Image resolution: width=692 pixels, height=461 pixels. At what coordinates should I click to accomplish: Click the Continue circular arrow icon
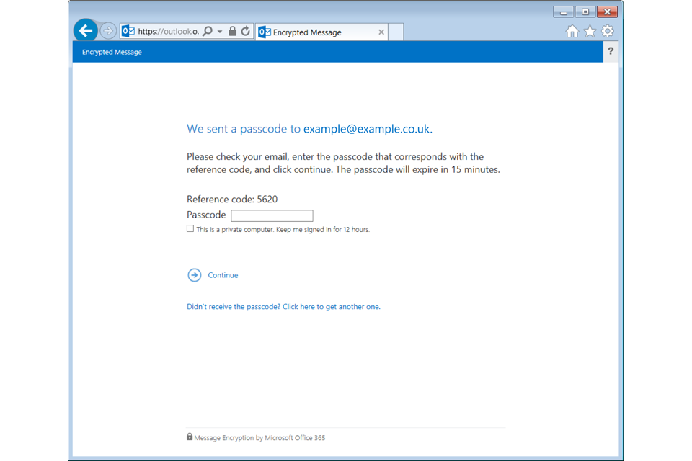(194, 275)
